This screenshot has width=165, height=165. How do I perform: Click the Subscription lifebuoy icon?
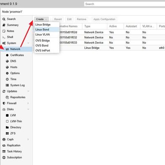pos(4,157)
